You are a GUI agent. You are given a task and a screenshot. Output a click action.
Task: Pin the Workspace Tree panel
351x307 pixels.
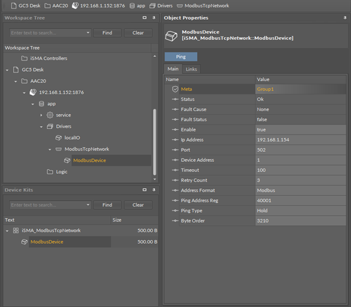[154, 18]
